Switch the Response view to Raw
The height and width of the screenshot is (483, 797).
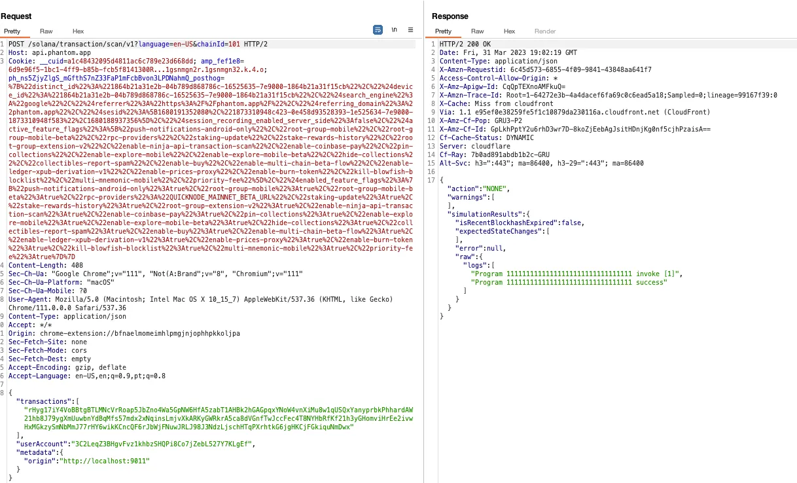click(478, 31)
